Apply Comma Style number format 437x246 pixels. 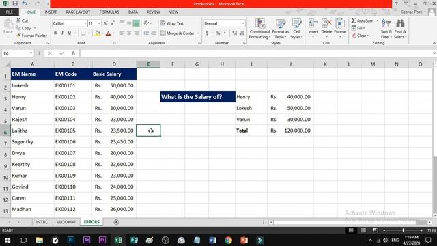click(x=225, y=33)
